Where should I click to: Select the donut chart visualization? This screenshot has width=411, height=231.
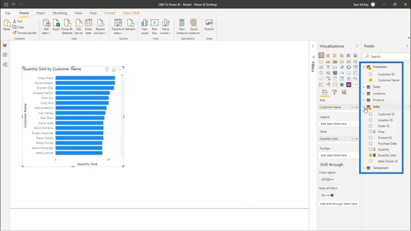click(x=349, y=67)
